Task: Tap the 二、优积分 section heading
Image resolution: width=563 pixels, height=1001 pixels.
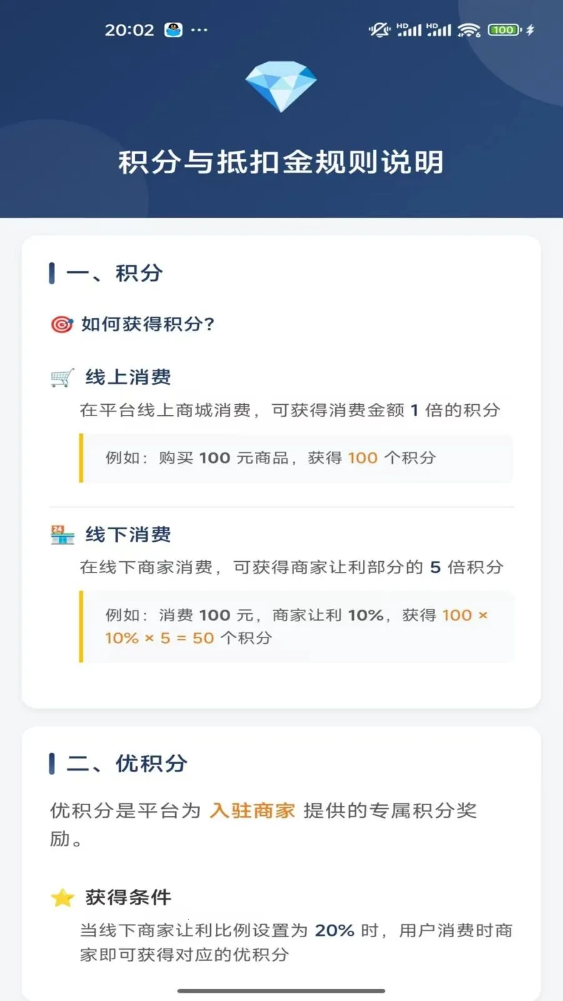Action: 127,763
